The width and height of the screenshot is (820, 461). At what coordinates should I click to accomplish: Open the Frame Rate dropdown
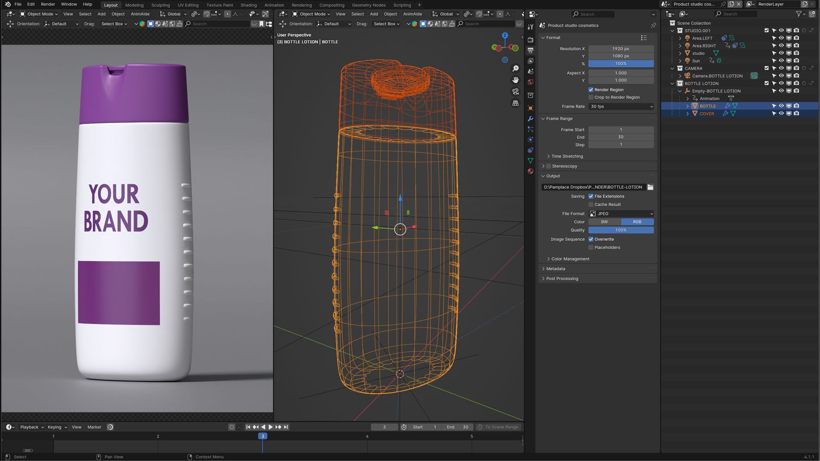[x=621, y=107]
